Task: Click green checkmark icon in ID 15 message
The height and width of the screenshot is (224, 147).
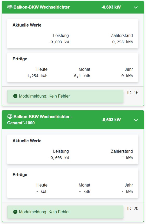Action: pyautogui.click(x=15, y=96)
